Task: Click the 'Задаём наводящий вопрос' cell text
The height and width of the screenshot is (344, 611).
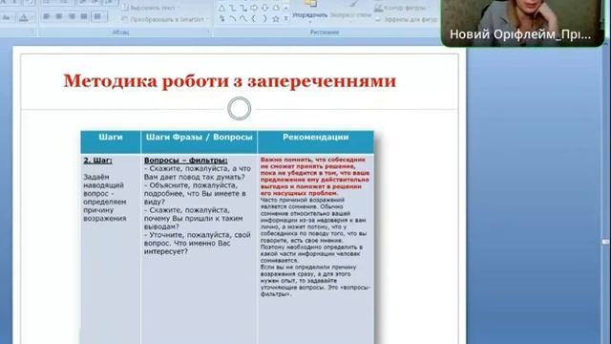Action: point(105,198)
